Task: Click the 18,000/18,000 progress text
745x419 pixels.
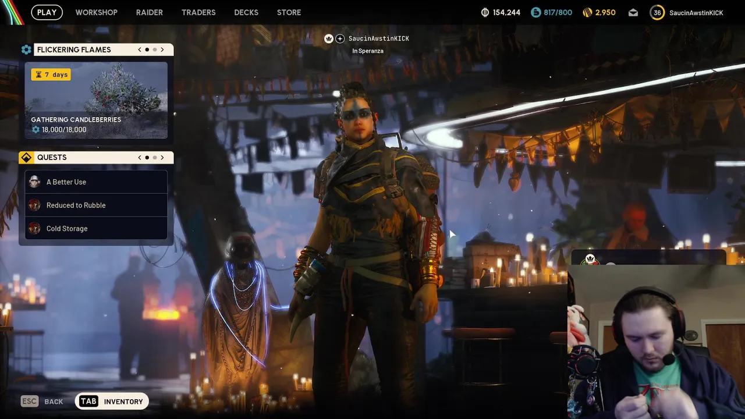Action: [x=64, y=130]
